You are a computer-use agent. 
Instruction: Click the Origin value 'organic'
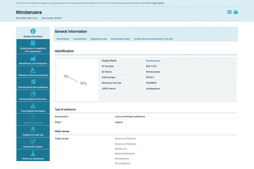pyautogui.click(x=119, y=122)
